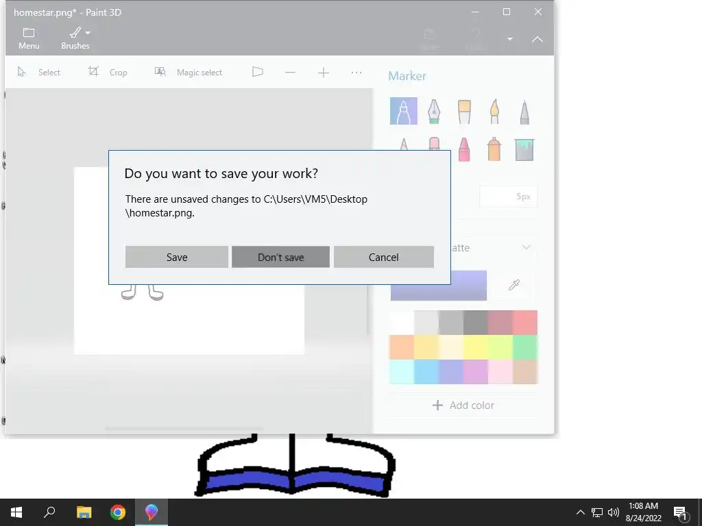Open the volume tray icon
Screen dimensions: 702x526
(x=614, y=512)
